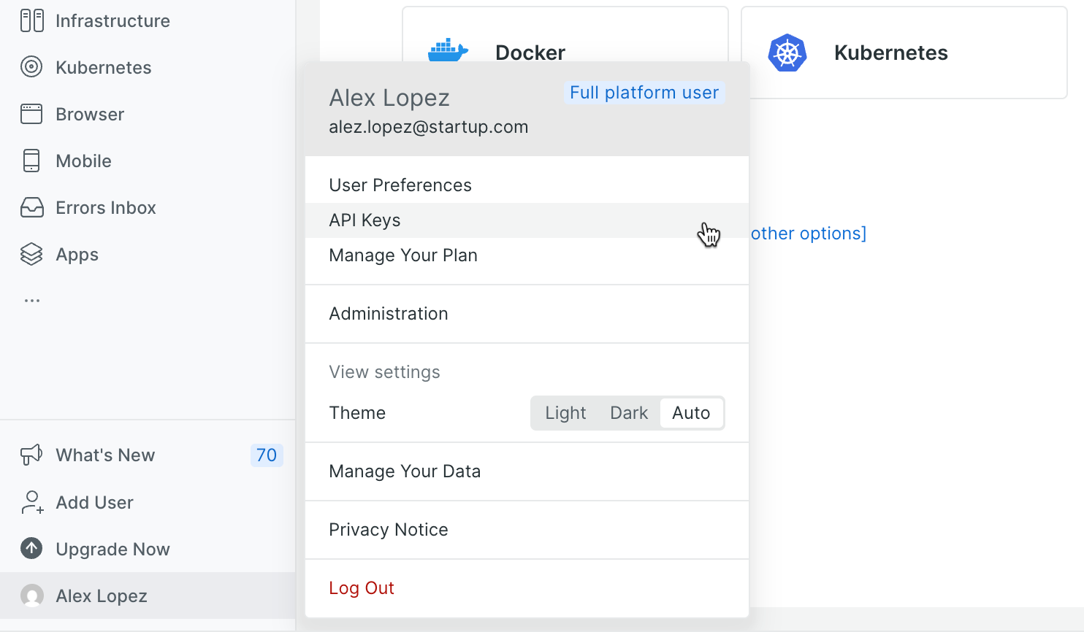Click the other options link
The width and height of the screenshot is (1084, 632).
pos(807,233)
